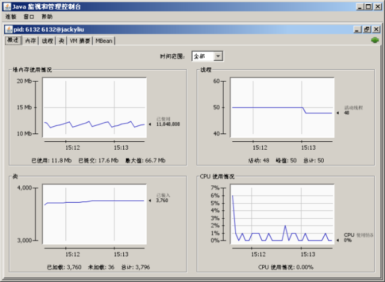The width and height of the screenshot is (385, 282).
Task: Switch to the 概述 tab
Action: click(x=13, y=40)
